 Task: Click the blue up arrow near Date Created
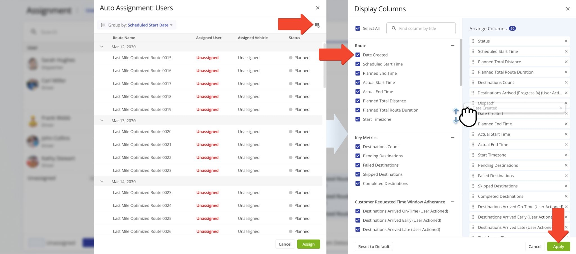456,111
